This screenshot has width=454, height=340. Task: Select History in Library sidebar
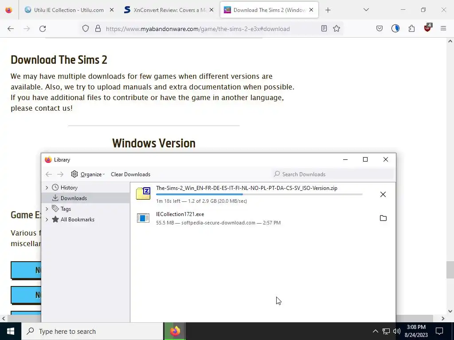[x=69, y=188]
